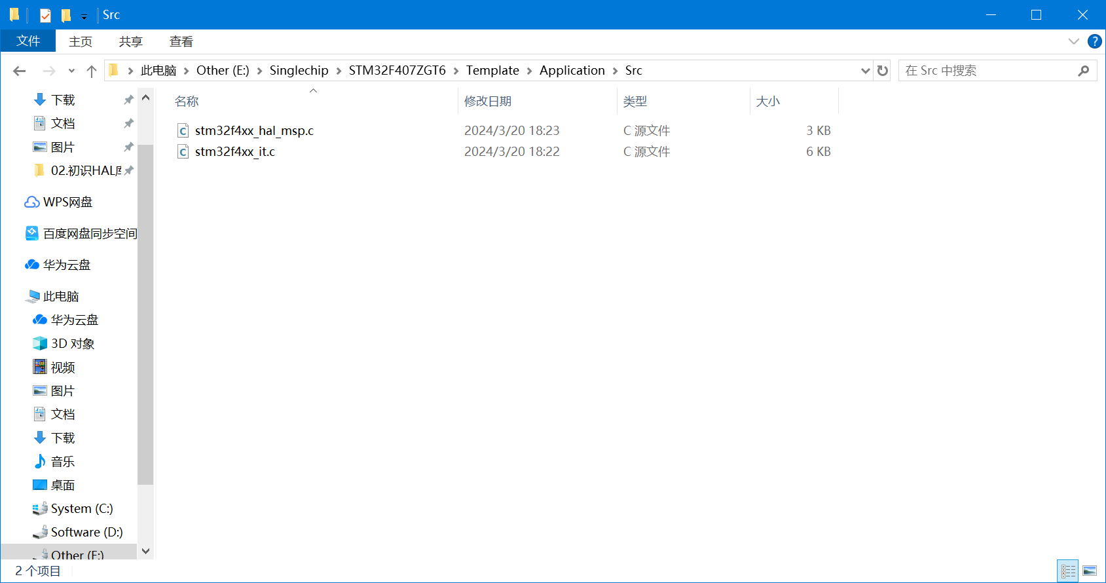
Task: Open 图片 under 此电脑
Action: pyautogui.click(x=63, y=390)
